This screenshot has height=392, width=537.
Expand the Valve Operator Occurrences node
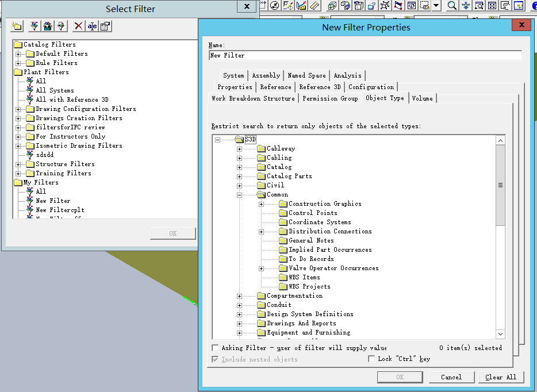click(261, 269)
